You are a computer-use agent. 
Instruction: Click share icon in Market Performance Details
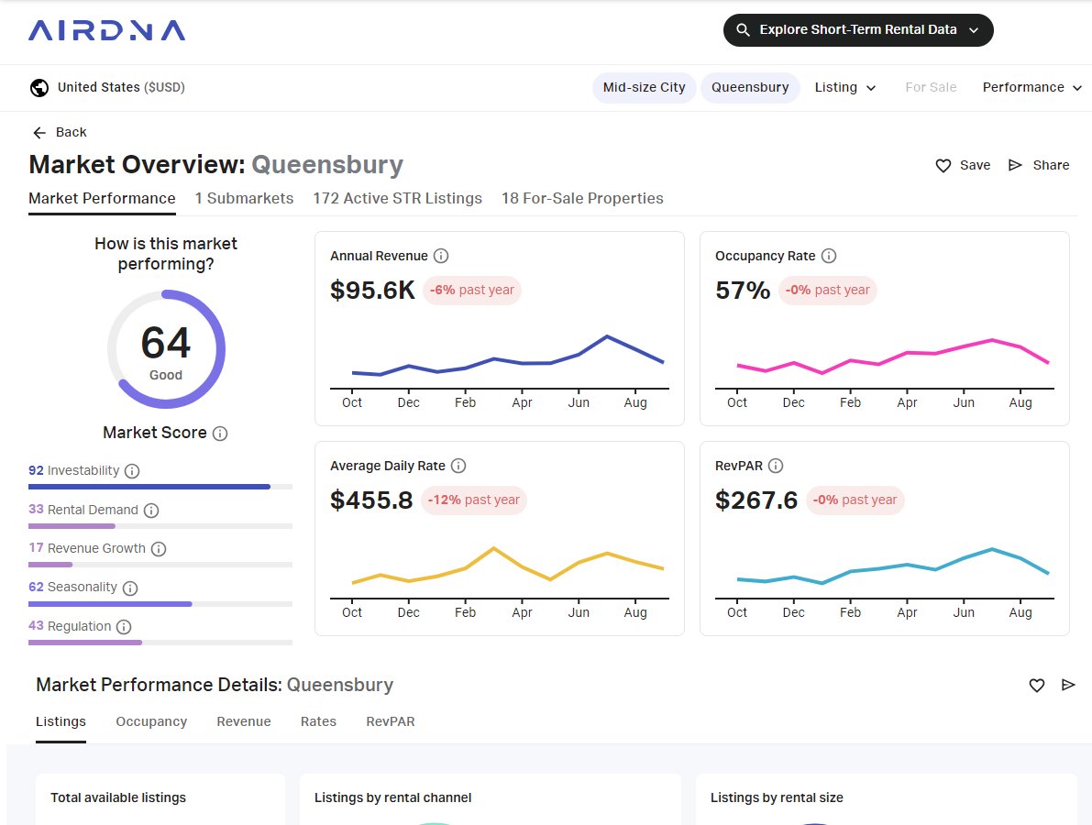pyautogui.click(x=1068, y=685)
